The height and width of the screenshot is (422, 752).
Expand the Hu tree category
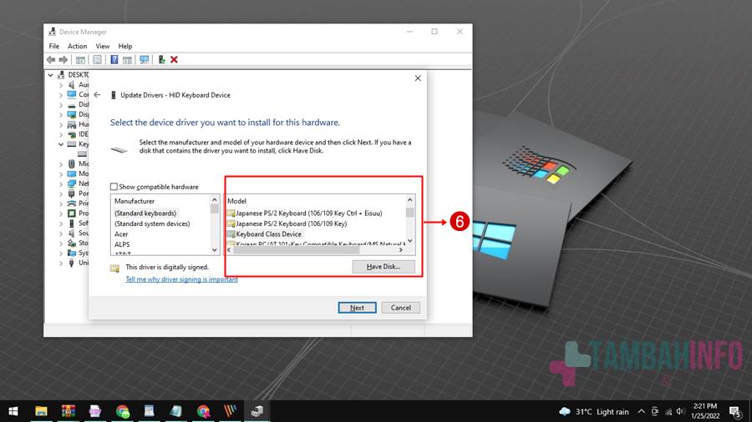[x=61, y=124]
